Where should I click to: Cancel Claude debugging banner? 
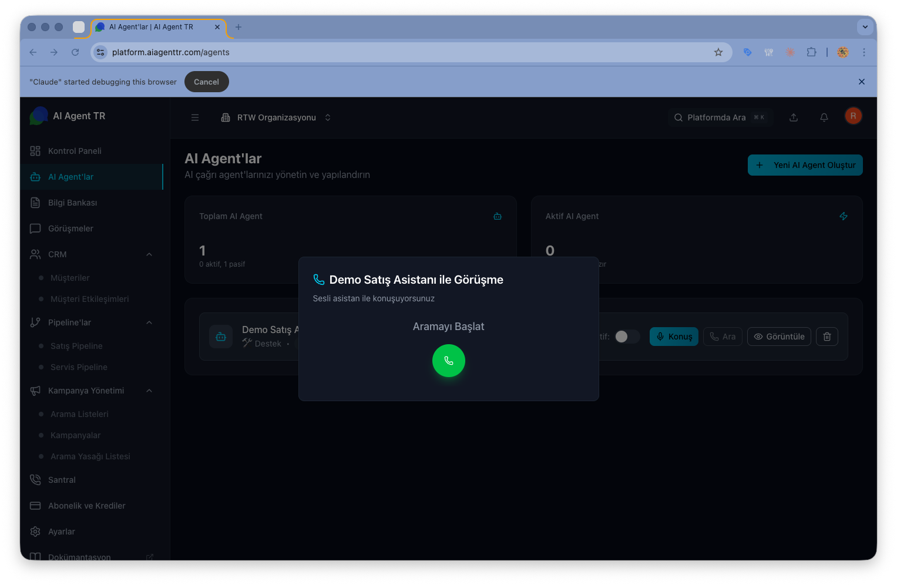point(206,82)
